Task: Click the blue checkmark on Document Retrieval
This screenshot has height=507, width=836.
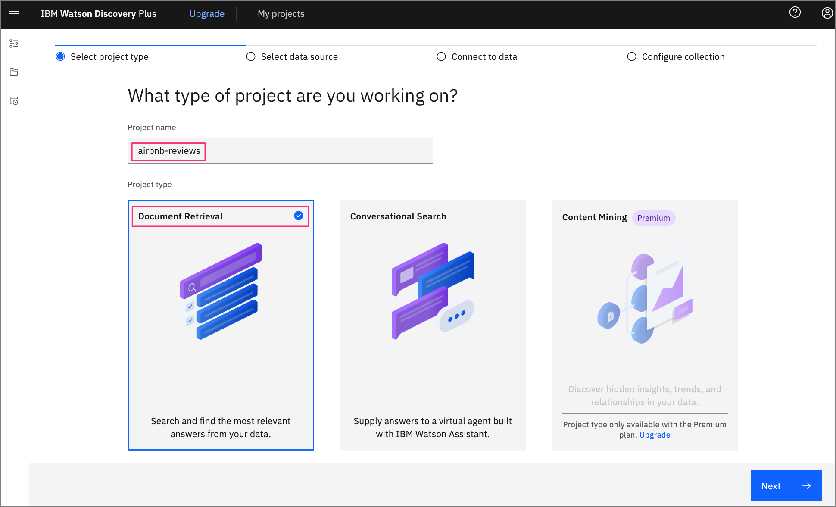Action: tap(298, 216)
